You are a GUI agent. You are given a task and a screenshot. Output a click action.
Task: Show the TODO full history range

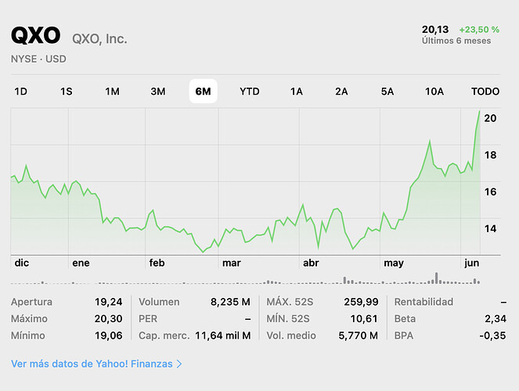point(485,91)
